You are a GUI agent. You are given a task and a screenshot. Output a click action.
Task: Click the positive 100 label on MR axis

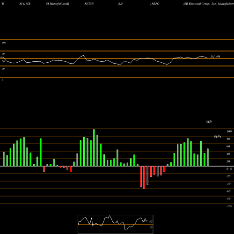[x=229, y=132]
